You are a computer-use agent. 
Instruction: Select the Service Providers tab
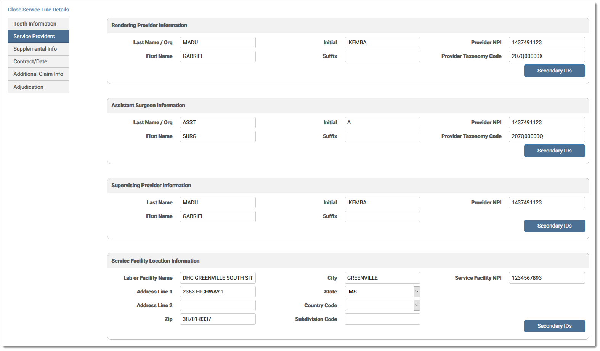pyautogui.click(x=38, y=36)
